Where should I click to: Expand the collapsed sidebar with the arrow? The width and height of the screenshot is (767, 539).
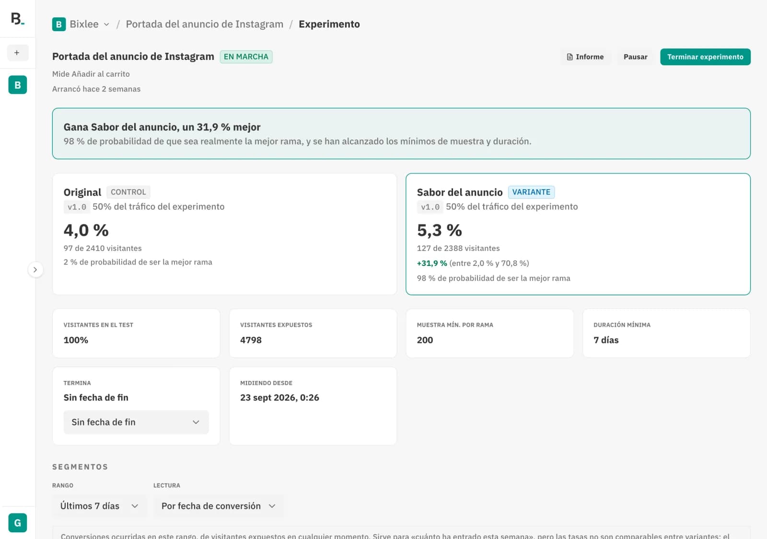coord(35,270)
